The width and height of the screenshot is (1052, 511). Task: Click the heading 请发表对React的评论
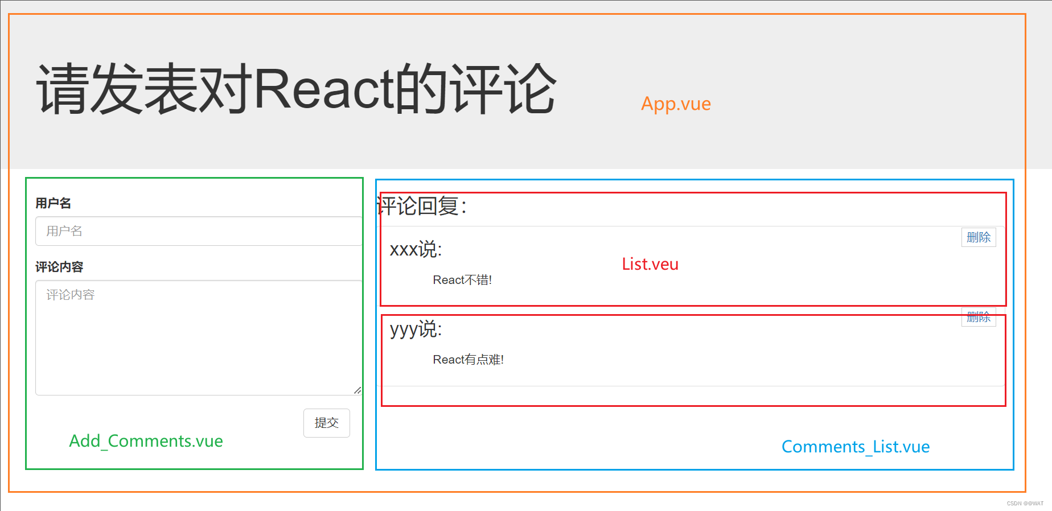click(296, 89)
